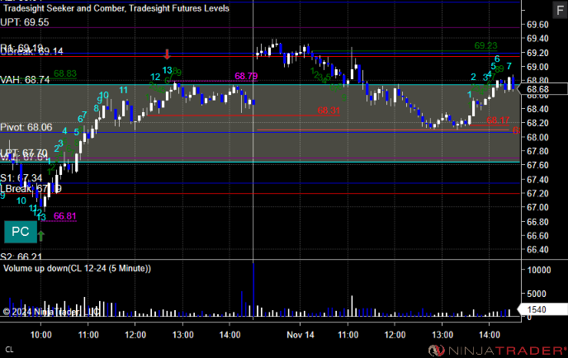
Task: Click the S1: 67.34 level label
Action: click(21, 178)
